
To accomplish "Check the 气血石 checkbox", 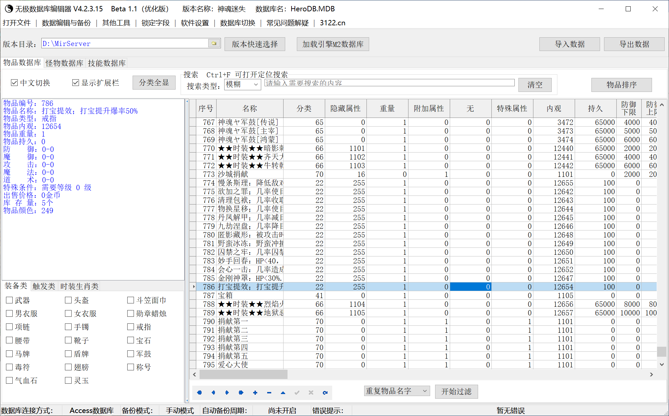I will [9, 380].
